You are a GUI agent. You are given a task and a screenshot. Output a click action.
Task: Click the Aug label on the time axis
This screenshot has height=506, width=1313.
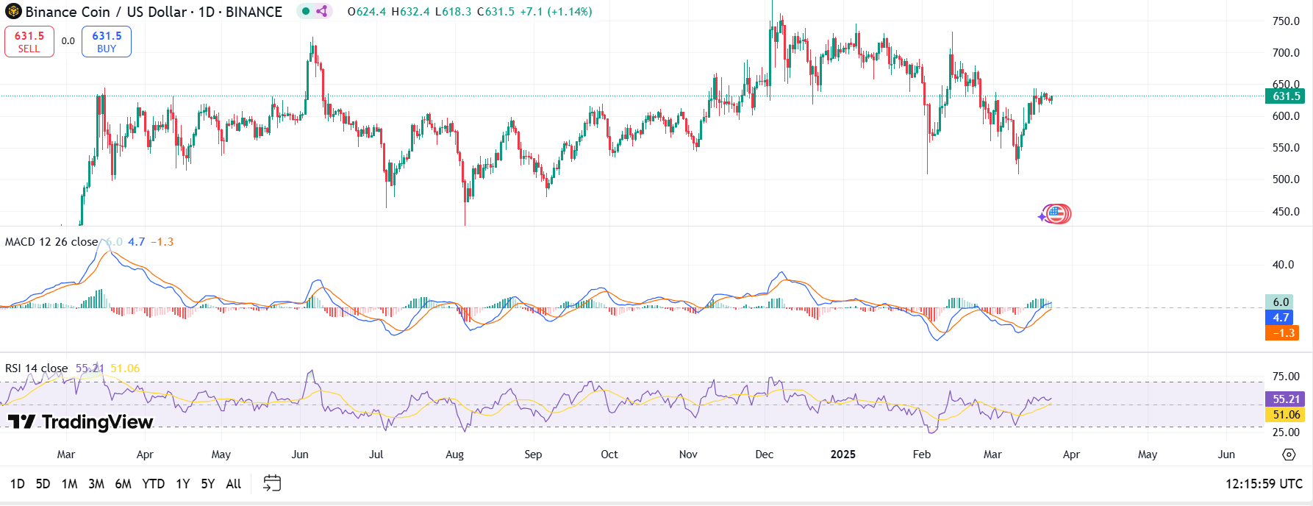click(455, 455)
